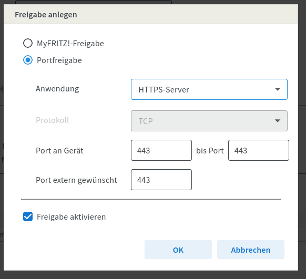
Task: Click the bis Port label text
Action: pyautogui.click(x=210, y=151)
